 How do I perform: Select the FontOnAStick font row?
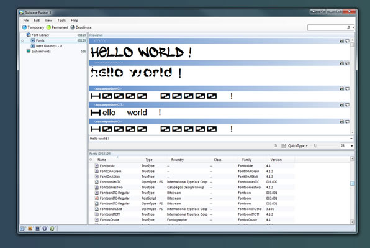click(x=192, y=177)
